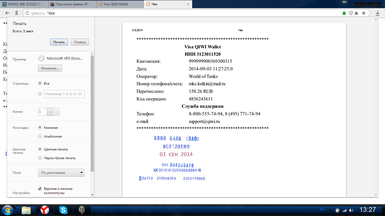Click the amount 150.26 RUB
Image resolution: width=385 pixels, height=216 pixels.
tap(201, 91)
